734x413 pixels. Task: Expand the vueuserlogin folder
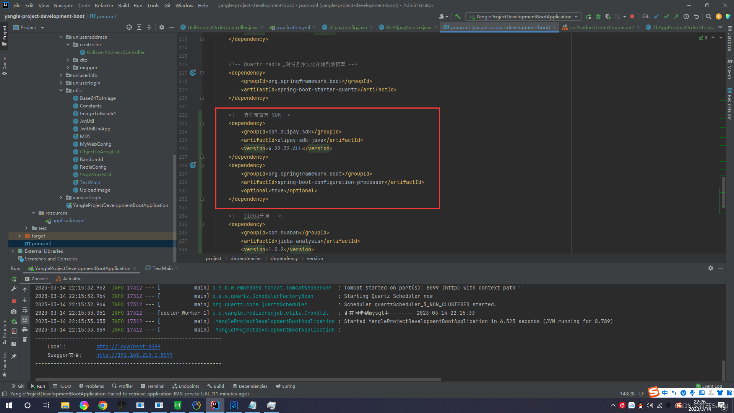pyautogui.click(x=61, y=197)
